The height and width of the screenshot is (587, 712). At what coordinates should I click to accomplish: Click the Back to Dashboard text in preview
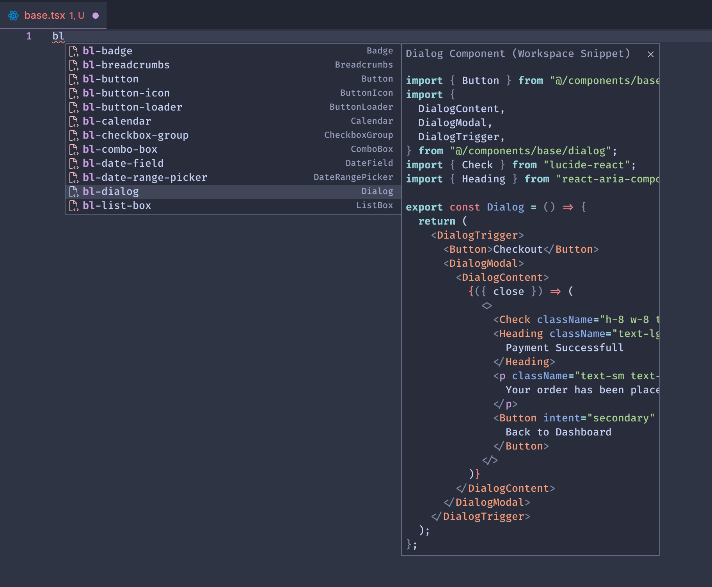(558, 432)
